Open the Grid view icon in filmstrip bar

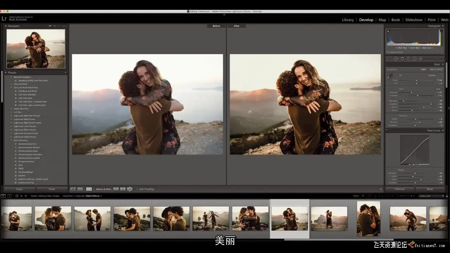17,196
